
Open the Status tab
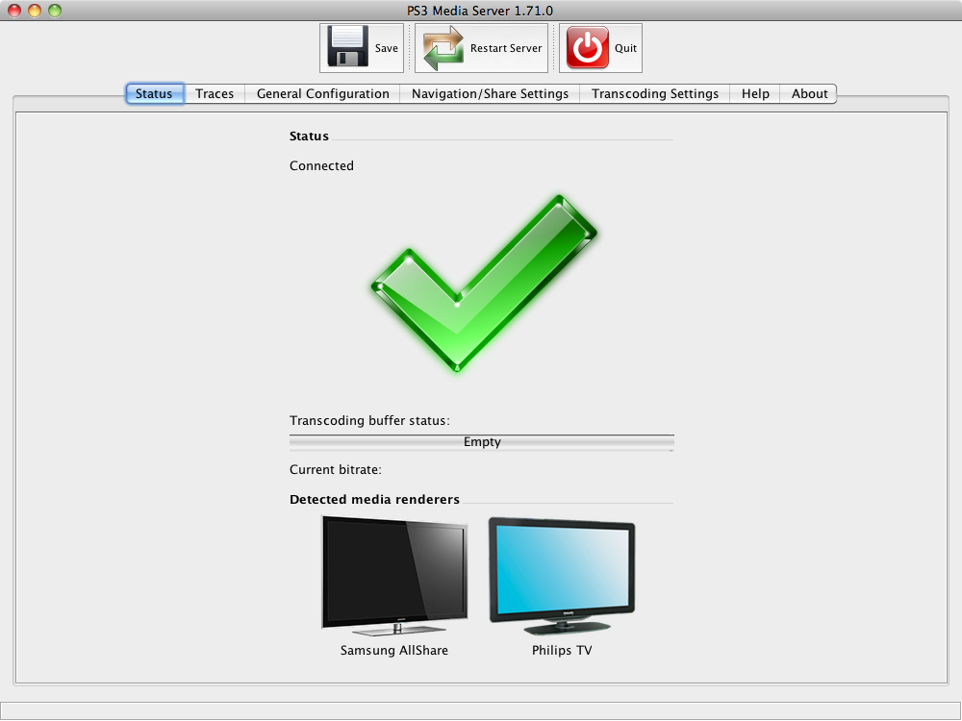154,94
